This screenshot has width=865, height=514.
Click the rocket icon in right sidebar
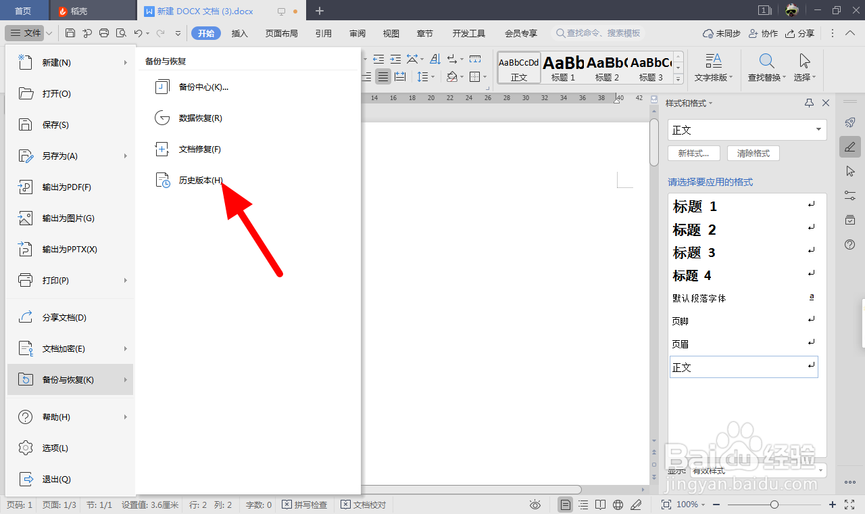(850, 122)
